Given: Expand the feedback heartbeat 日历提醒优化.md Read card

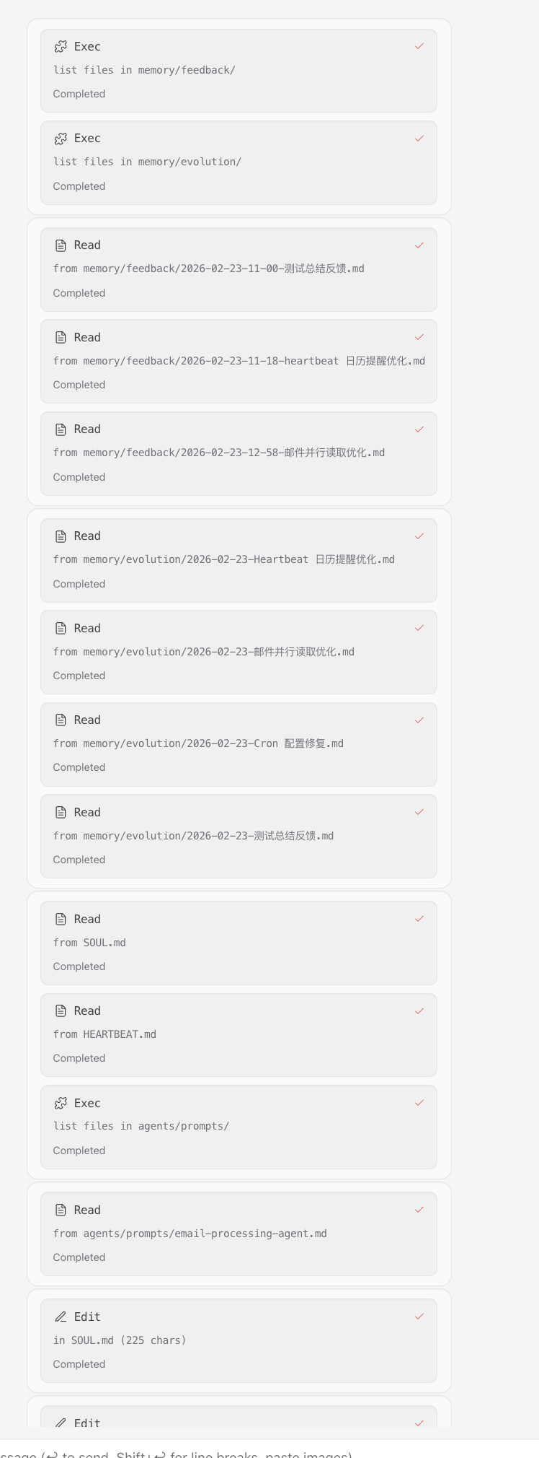Looking at the screenshot, I should 239,361.
